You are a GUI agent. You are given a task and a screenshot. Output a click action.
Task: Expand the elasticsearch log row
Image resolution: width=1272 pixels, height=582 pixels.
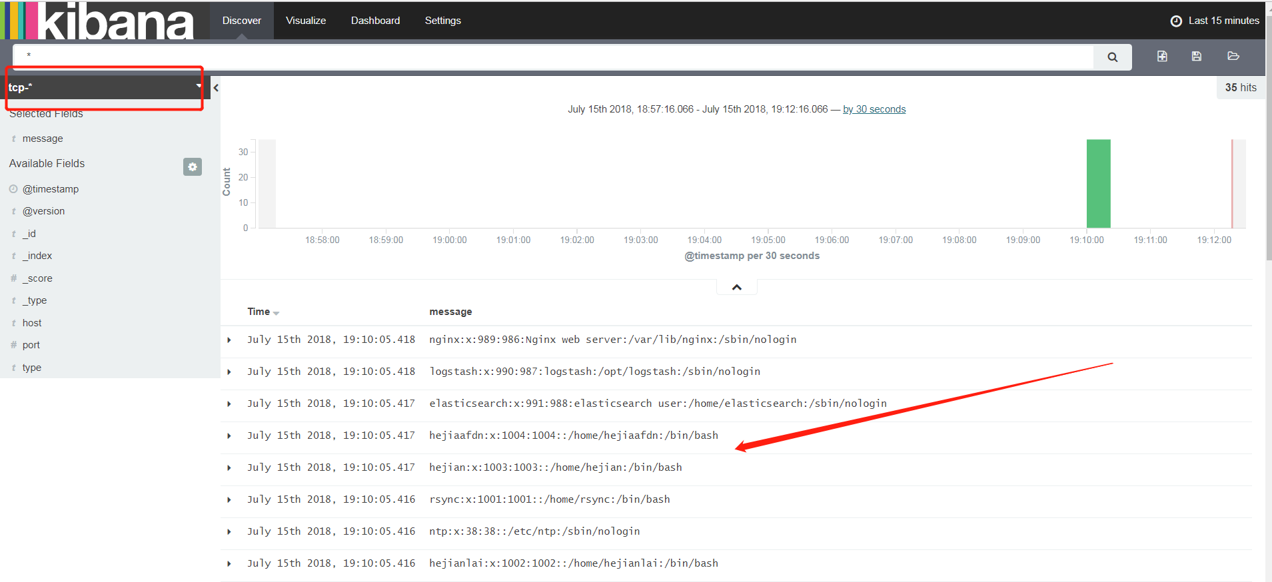click(x=229, y=404)
